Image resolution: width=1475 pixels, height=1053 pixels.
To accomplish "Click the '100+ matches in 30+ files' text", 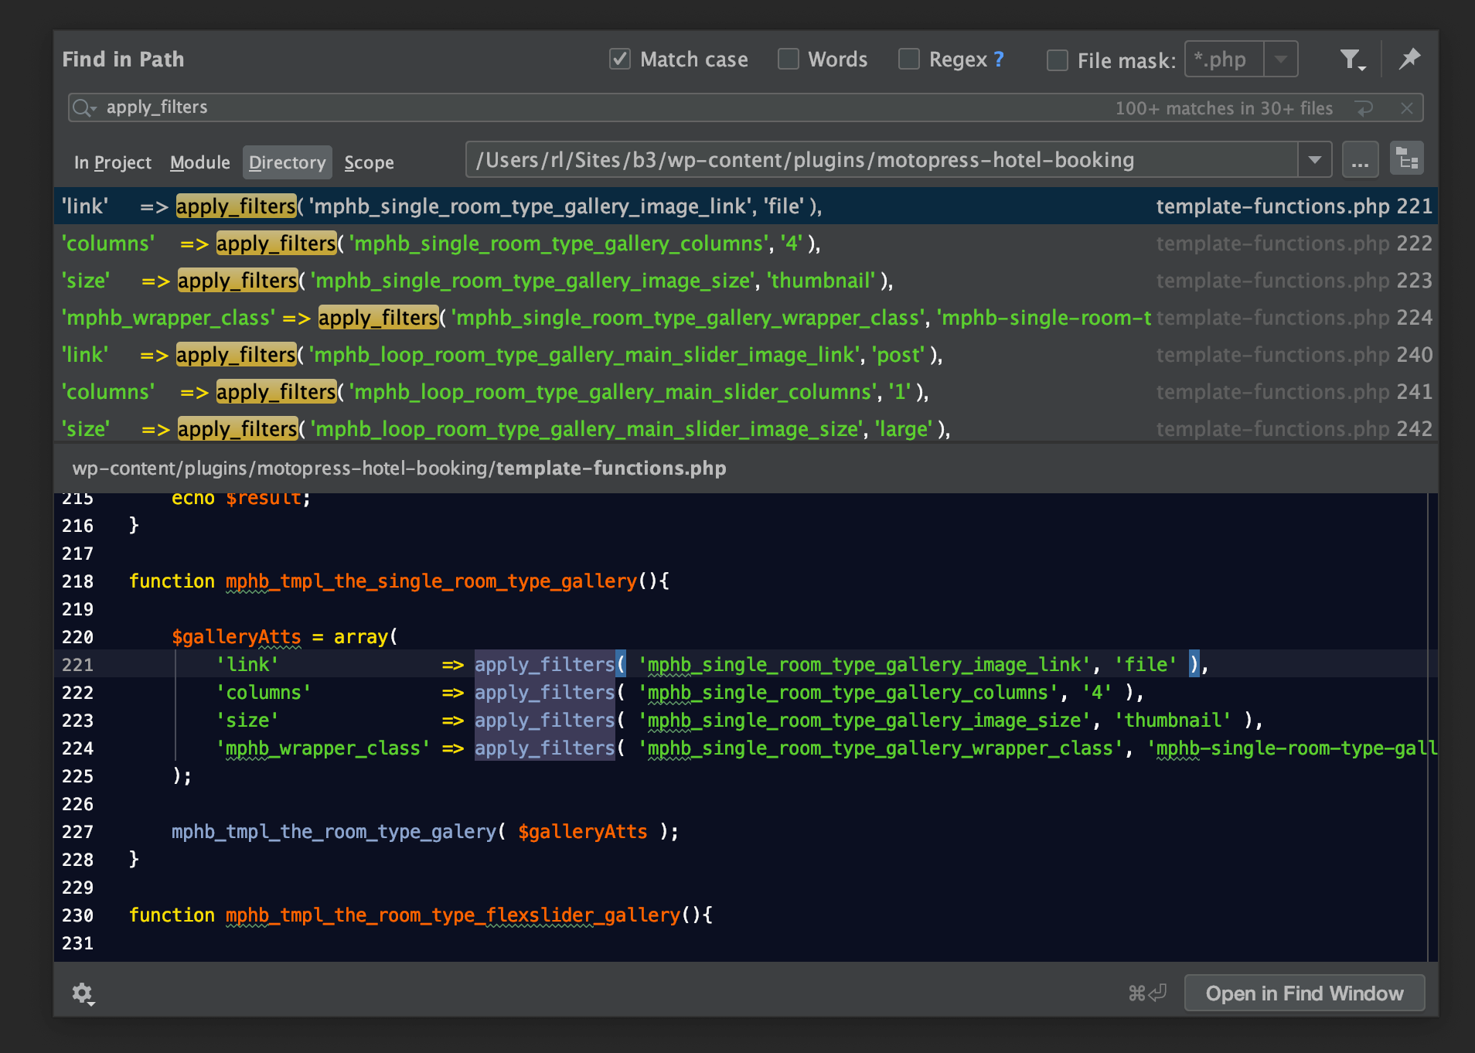I will [x=1224, y=108].
